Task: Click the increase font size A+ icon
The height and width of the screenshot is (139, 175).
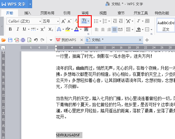Action: (x=63, y=21)
